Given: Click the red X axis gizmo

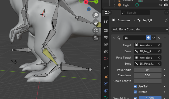Looking at the screenshot, I should pos(86,2).
